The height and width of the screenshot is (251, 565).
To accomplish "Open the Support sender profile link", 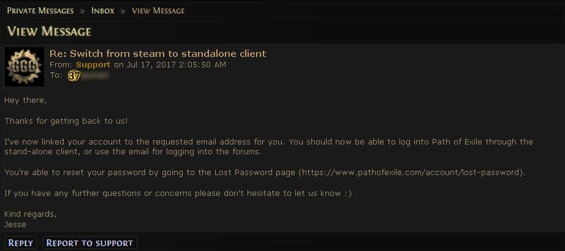I will 93,64.
